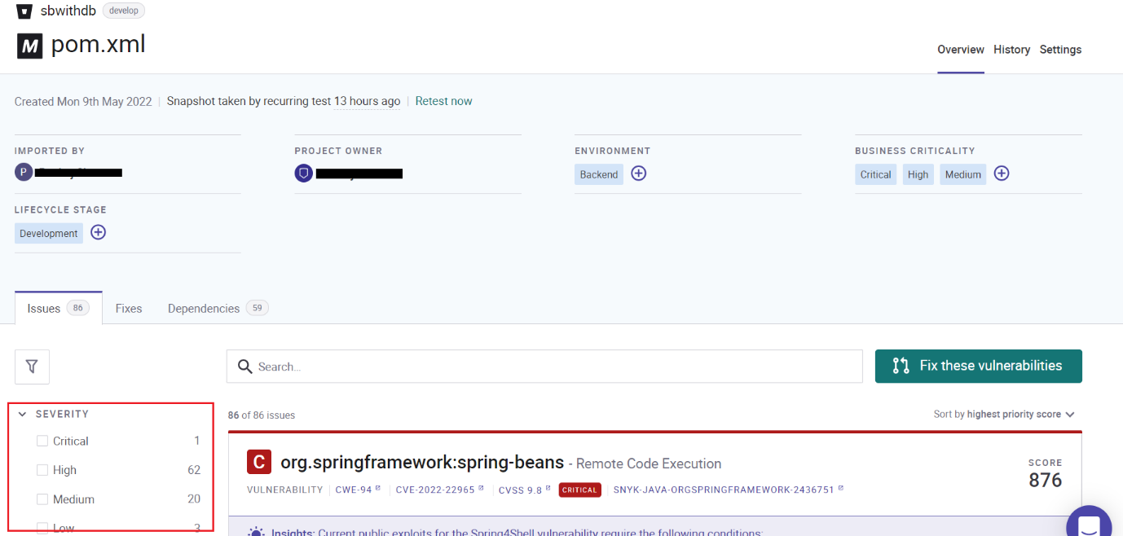The width and height of the screenshot is (1123, 536).
Task: Open CWE-94 external link
Action: click(358, 490)
